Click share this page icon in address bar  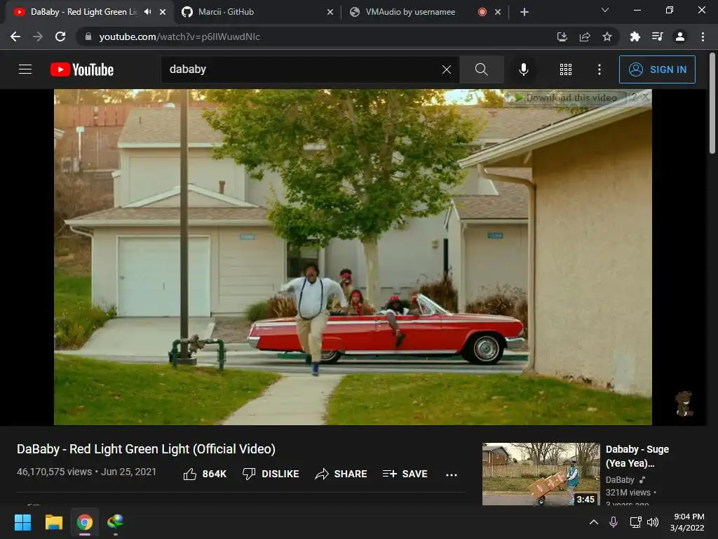[585, 36]
